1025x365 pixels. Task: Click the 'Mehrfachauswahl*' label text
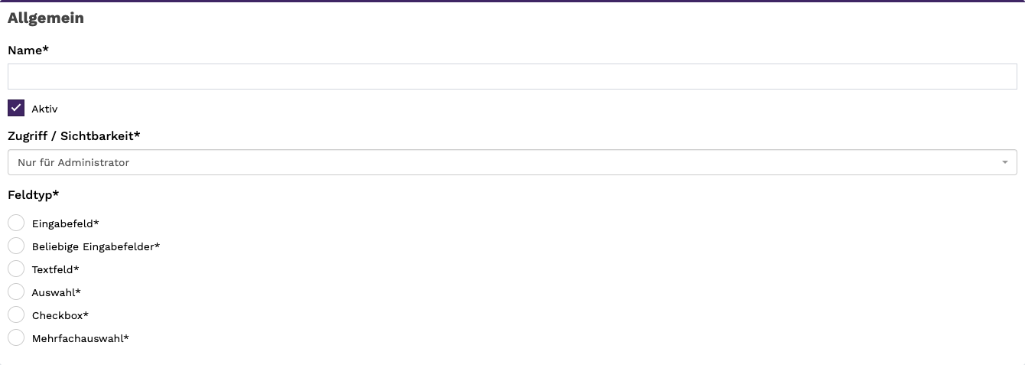(80, 338)
